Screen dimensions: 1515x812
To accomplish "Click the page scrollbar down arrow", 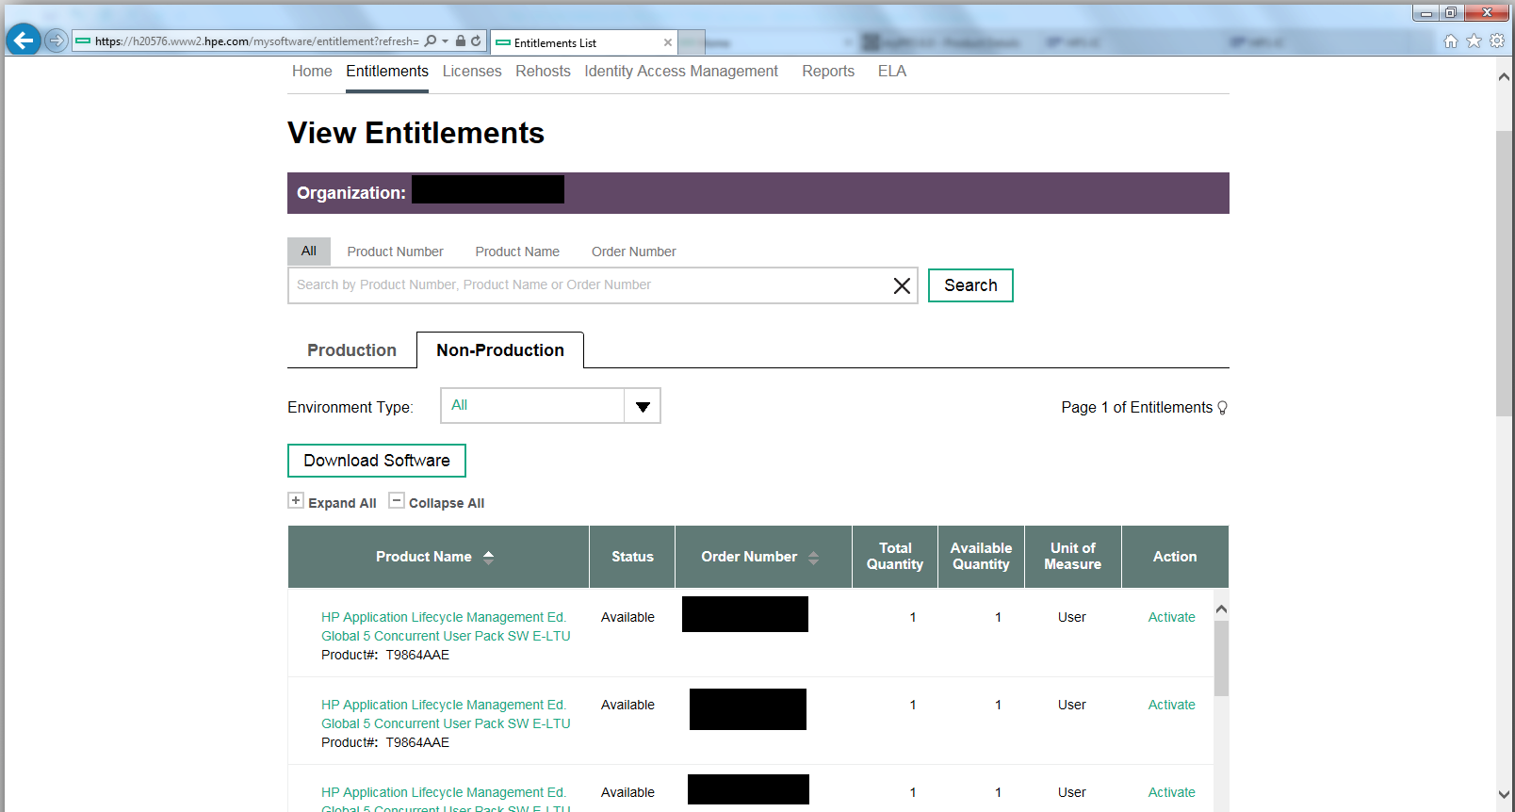I will [1505, 795].
